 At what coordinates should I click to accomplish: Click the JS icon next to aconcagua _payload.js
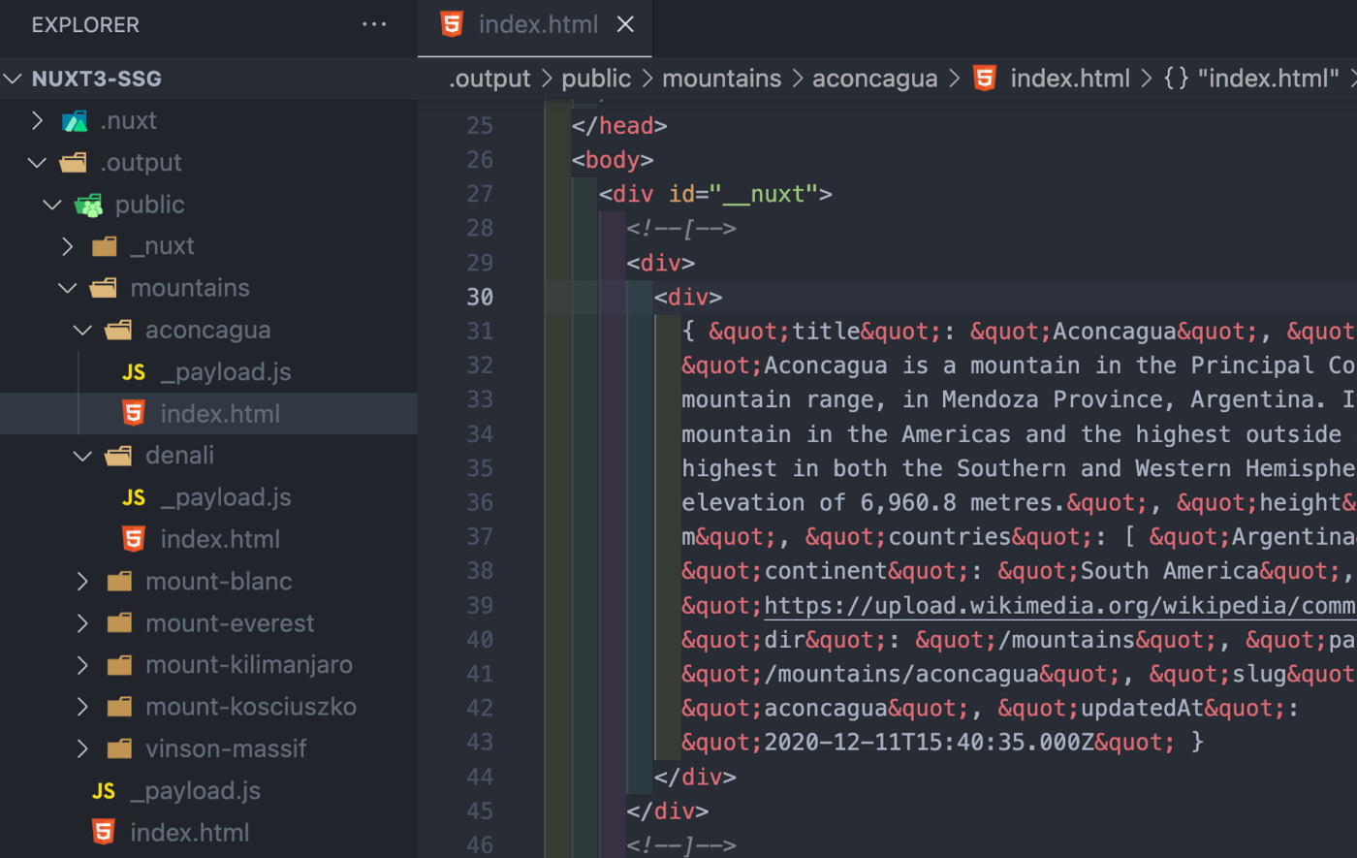point(135,371)
